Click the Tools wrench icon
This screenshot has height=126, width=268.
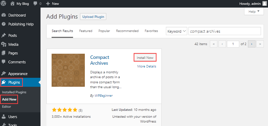click(x=3, y=125)
